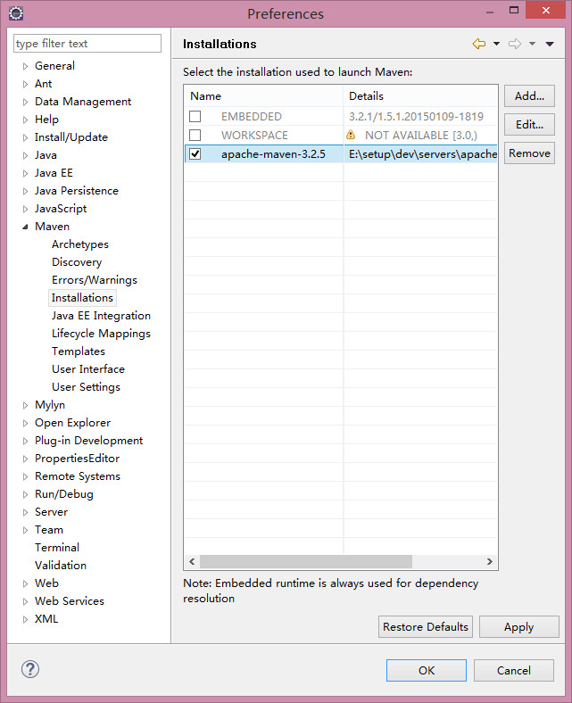Select the Team tree item
This screenshot has height=703, width=572.
pos(49,530)
